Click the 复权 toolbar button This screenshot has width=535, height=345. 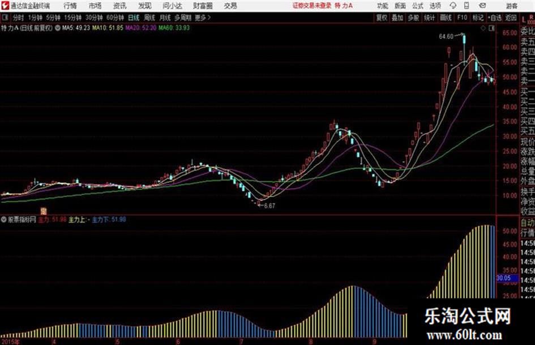click(382, 18)
